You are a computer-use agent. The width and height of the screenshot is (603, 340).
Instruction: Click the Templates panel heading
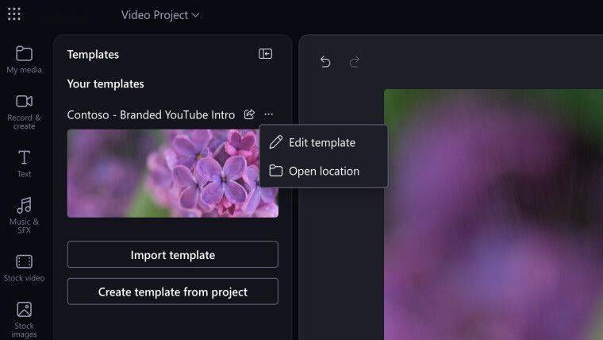93,55
